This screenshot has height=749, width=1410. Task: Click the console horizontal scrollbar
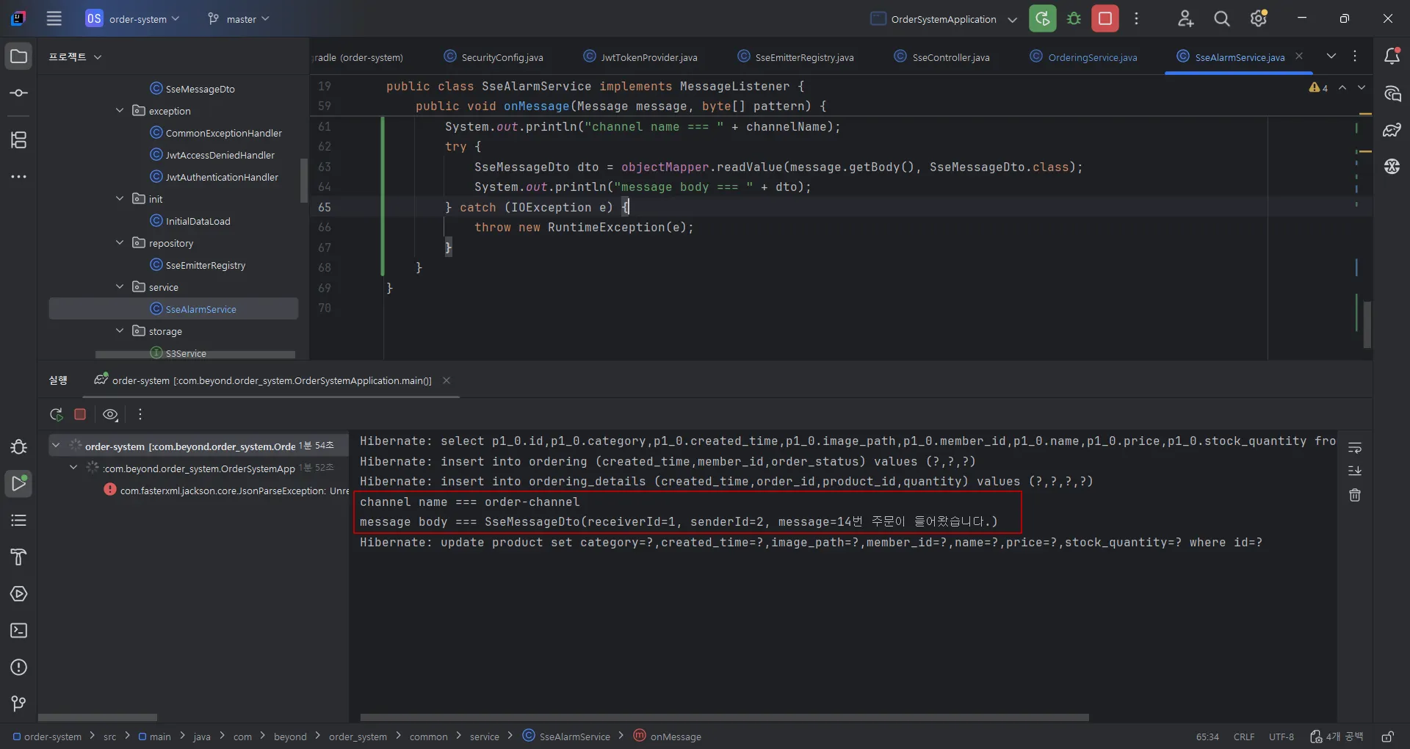724,717
